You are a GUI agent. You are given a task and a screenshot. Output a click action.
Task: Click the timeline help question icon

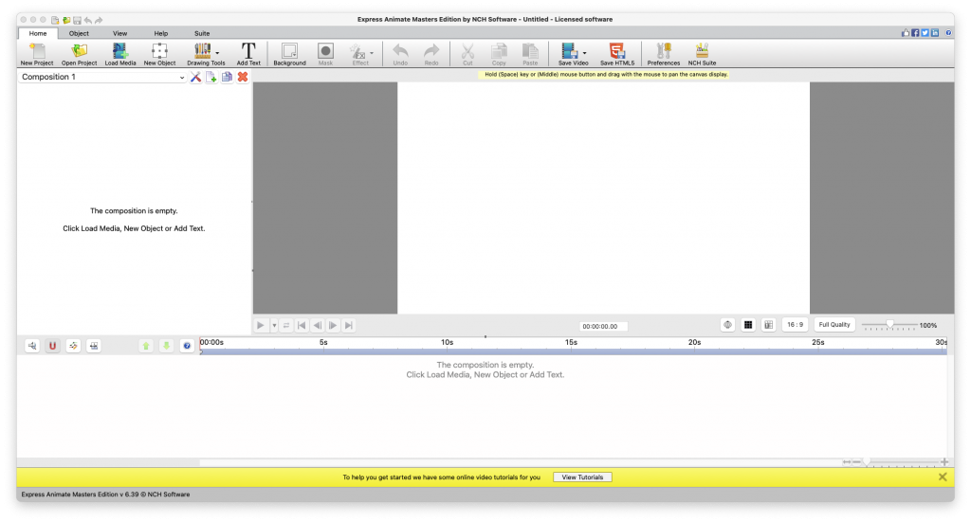click(187, 346)
